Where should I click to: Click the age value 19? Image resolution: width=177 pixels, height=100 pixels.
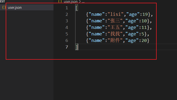(x=145, y=14)
